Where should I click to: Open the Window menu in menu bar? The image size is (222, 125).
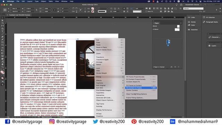pos(64,1)
